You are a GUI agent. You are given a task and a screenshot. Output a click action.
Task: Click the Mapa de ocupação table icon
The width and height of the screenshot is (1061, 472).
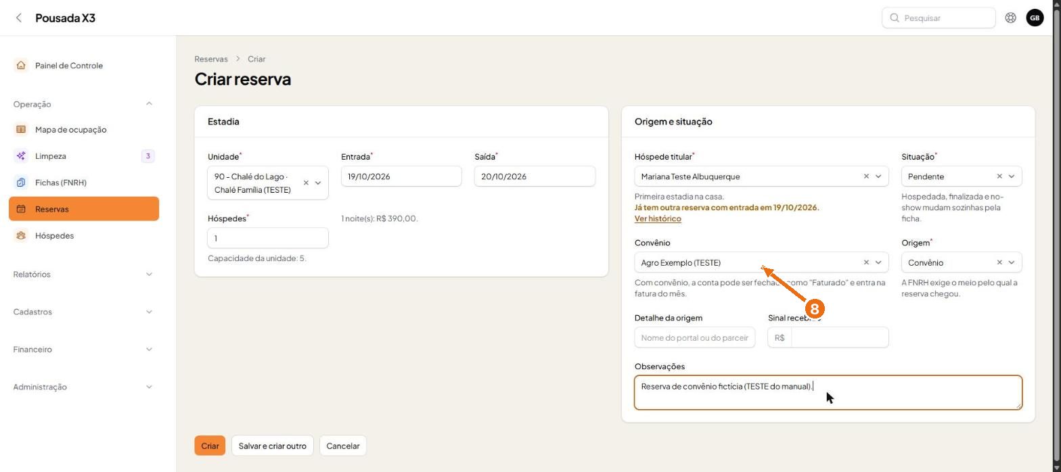[x=21, y=129]
